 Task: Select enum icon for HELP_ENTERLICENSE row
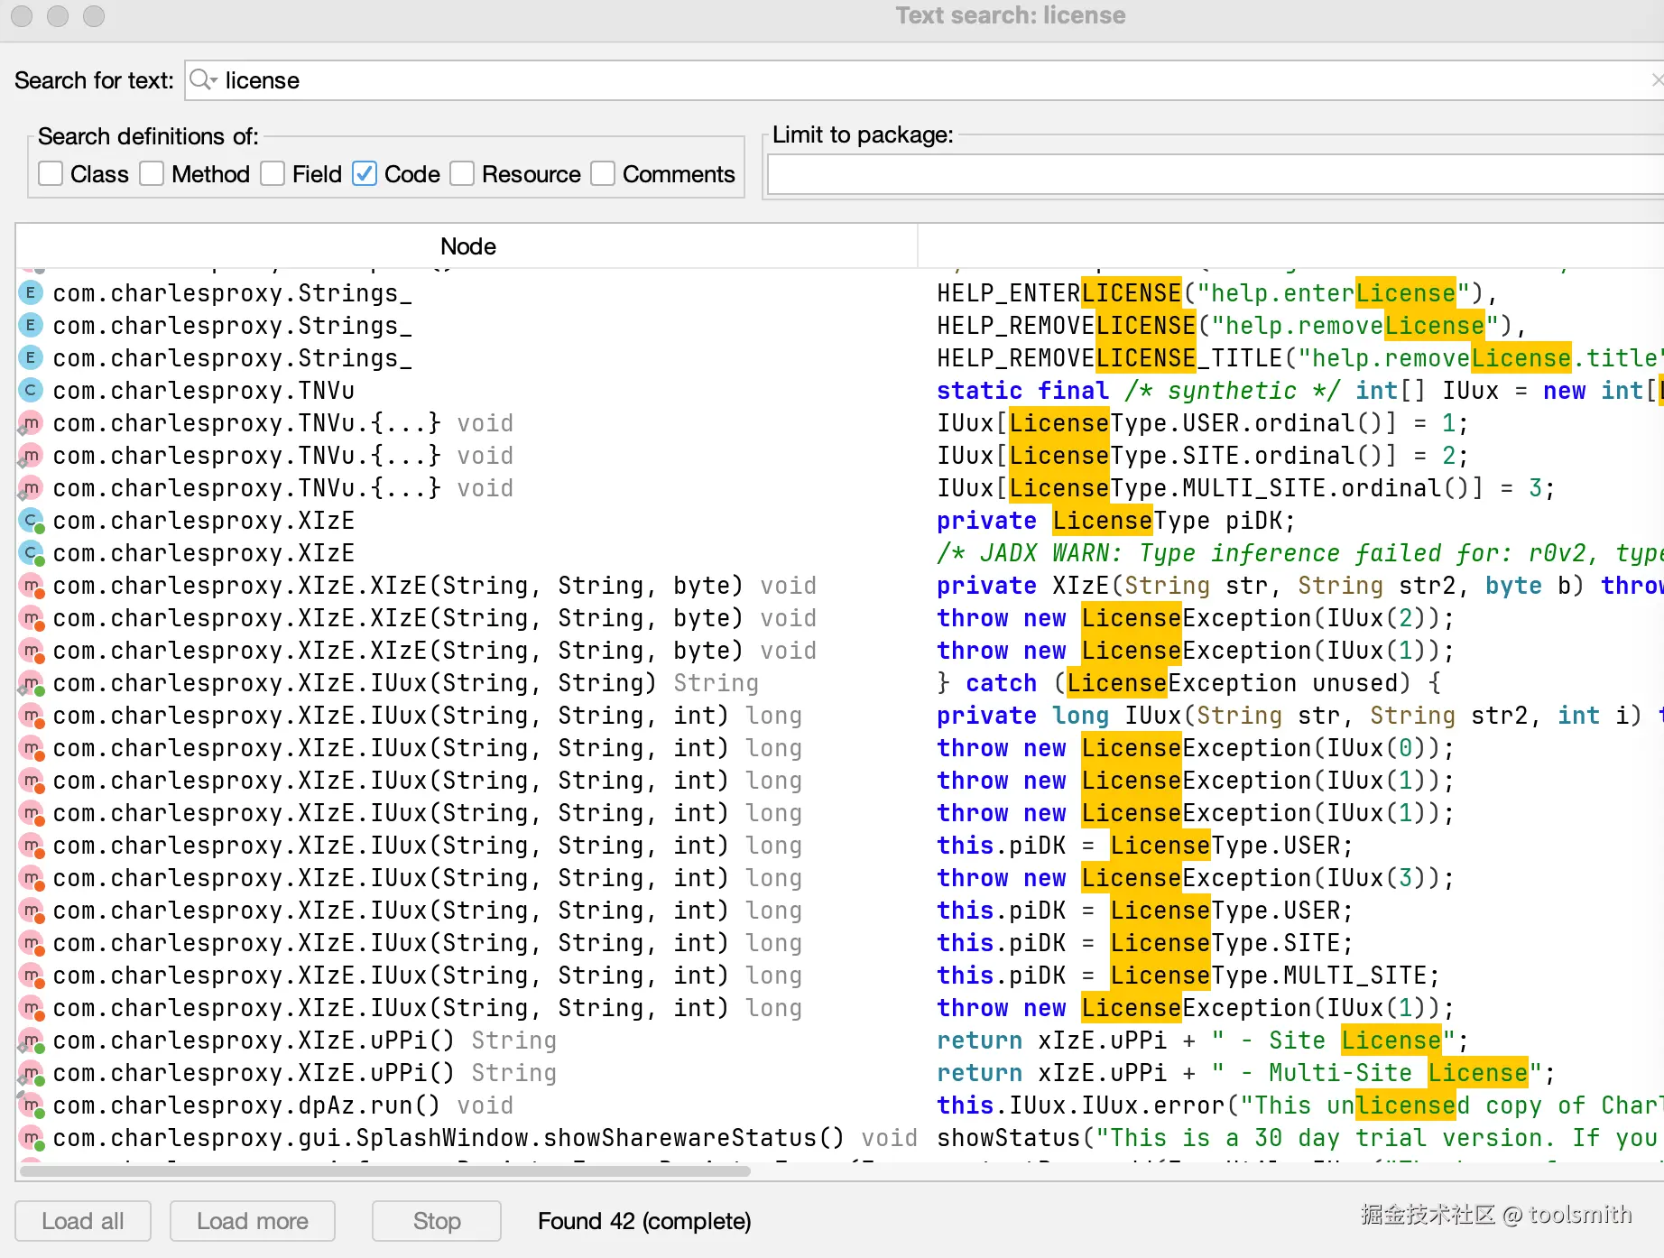[31, 292]
